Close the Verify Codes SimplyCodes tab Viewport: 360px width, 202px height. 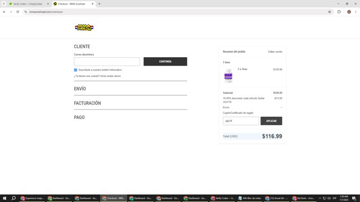[x=48, y=4]
